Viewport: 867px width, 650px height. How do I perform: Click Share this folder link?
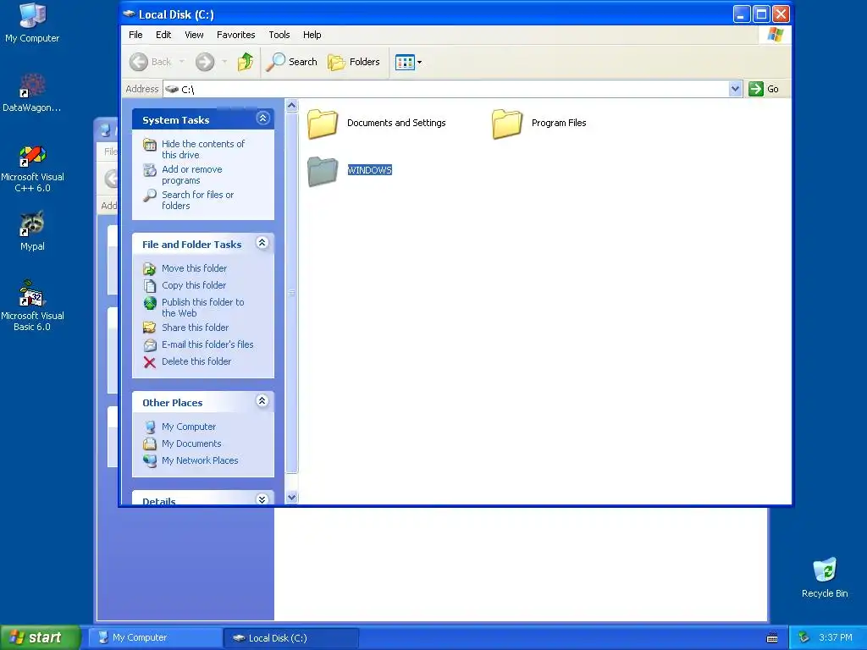[x=195, y=328]
